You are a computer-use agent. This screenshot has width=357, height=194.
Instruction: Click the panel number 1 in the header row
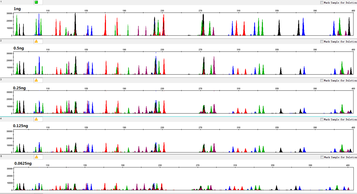coord(1,2)
